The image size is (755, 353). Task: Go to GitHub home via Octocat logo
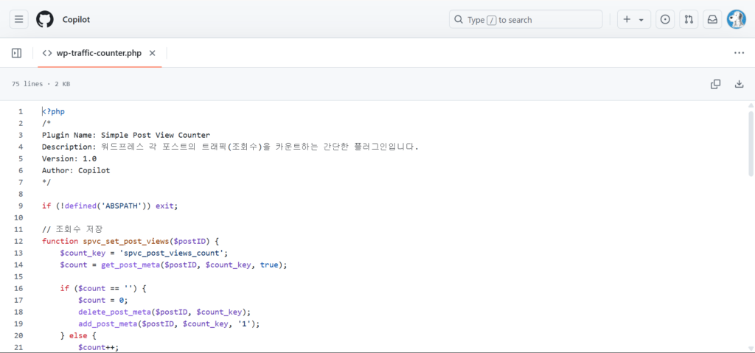click(45, 19)
